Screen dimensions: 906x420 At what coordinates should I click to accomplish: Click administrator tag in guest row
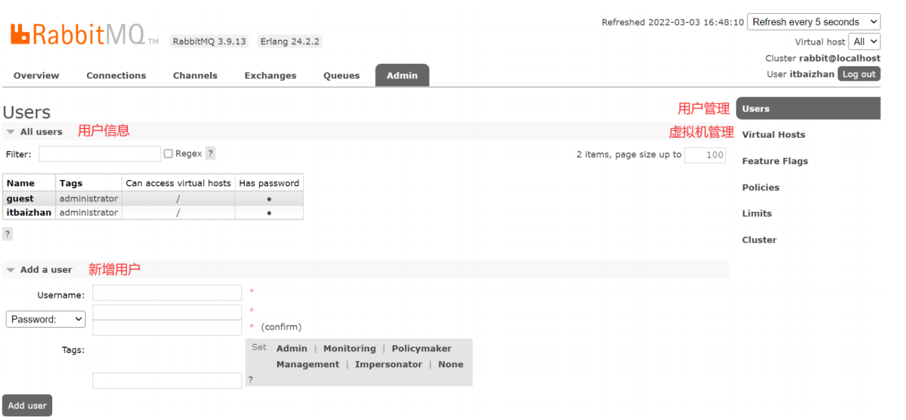[88, 199]
